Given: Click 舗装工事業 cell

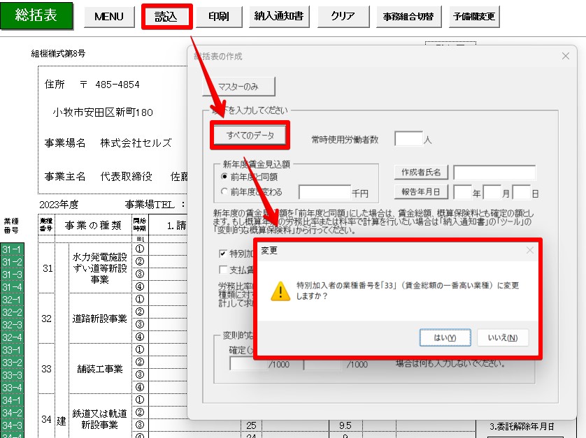Looking at the screenshot, I should point(100,369).
